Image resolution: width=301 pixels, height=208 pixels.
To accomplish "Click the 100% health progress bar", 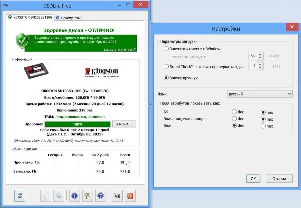I will (x=78, y=124).
